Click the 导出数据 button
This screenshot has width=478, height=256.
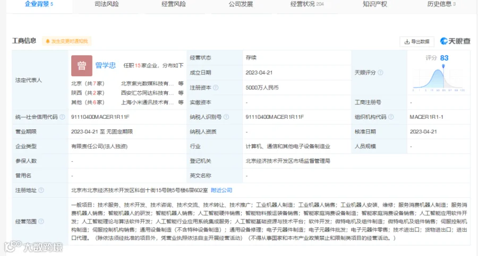(417, 42)
